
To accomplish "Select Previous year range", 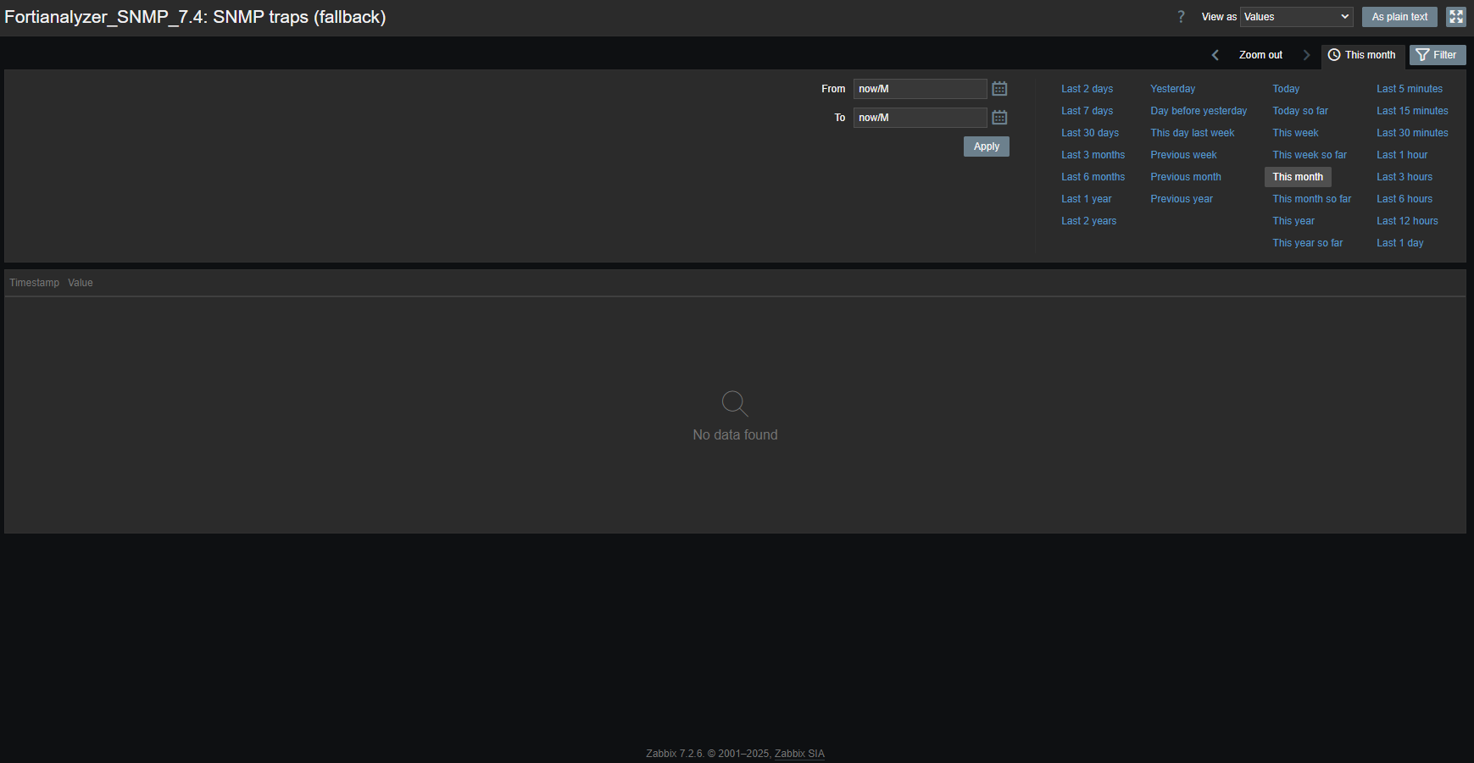I will point(1181,199).
